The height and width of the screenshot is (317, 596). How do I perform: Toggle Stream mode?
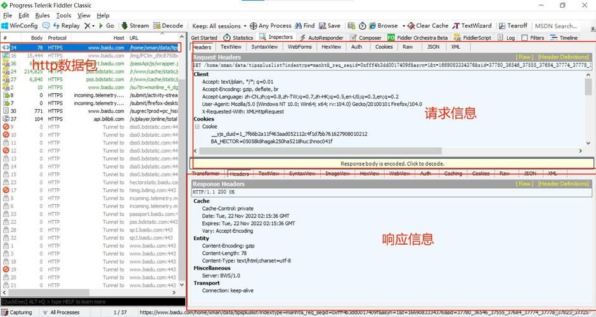[x=135, y=26]
